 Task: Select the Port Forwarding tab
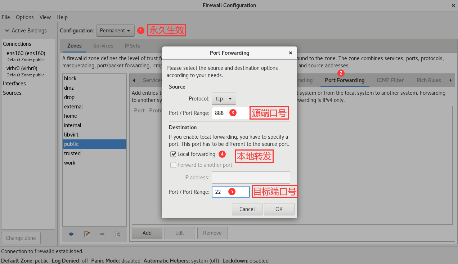[345, 80]
